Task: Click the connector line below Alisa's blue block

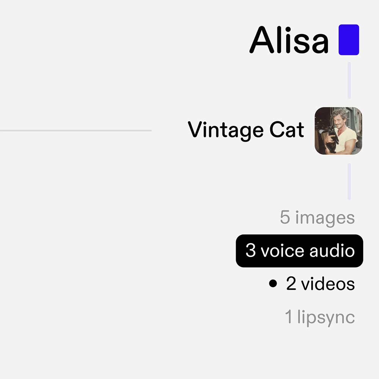Action: [349, 80]
